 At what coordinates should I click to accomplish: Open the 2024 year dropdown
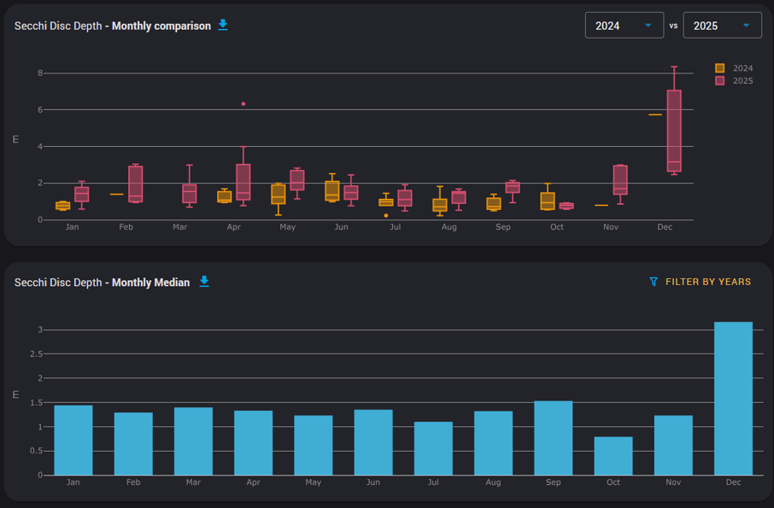pyautogui.click(x=624, y=25)
